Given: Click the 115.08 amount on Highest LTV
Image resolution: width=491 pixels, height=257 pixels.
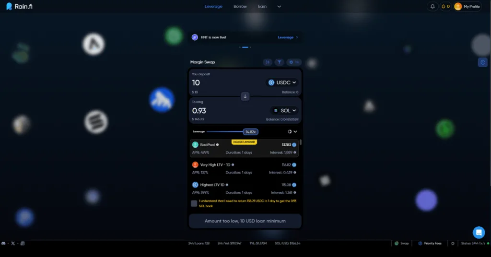Looking at the screenshot, I should tap(286, 185).
